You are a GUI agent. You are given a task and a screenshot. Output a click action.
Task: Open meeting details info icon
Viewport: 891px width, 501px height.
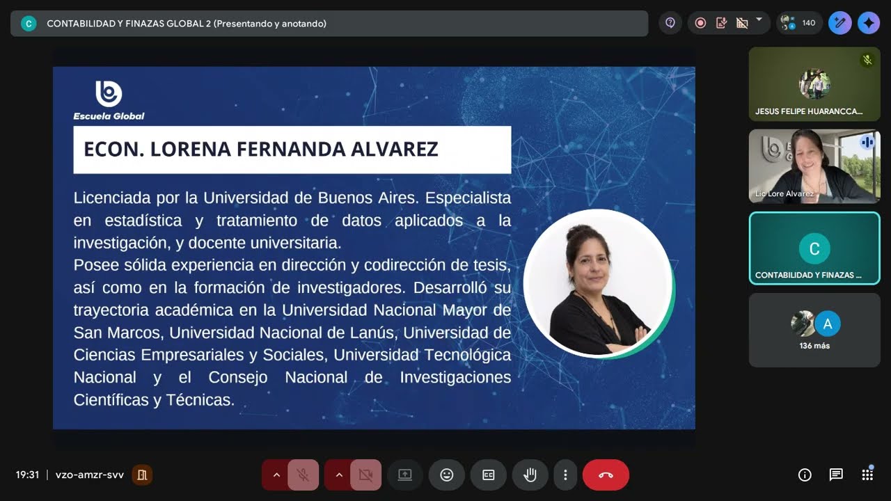(805, 475)
